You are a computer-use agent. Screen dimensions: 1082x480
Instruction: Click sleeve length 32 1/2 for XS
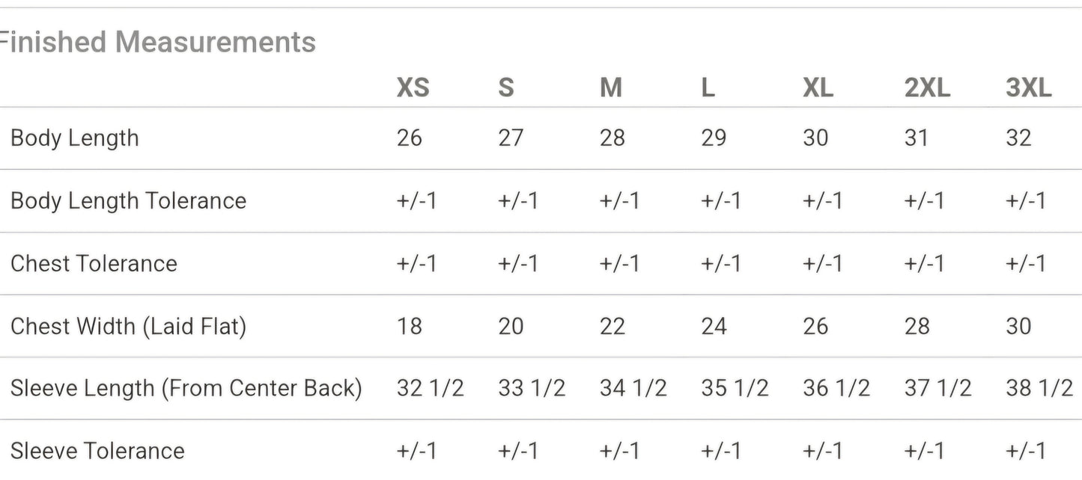pyautogui.click(x=431, y=389)
